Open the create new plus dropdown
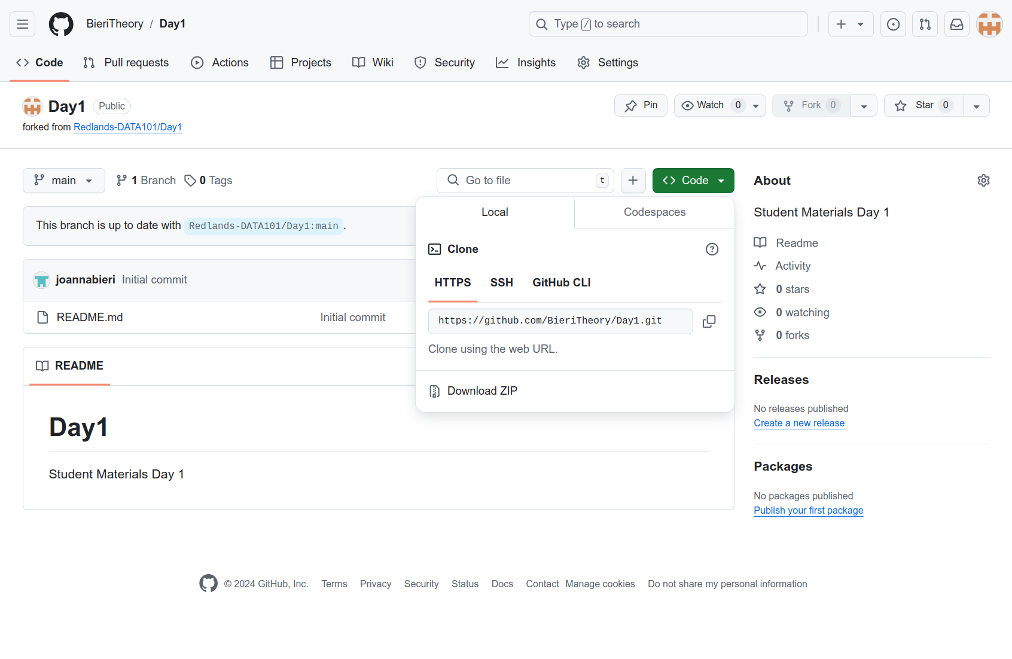The image size is (1012, 659). (851, 24)
